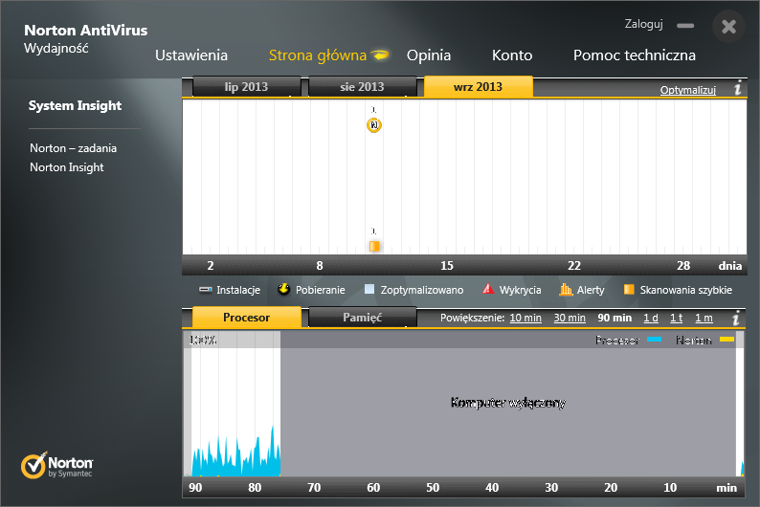Click the download event icon on the chart
Image resolution: width=760 pixels, height=507 pixels.
(x=373, y=125)
